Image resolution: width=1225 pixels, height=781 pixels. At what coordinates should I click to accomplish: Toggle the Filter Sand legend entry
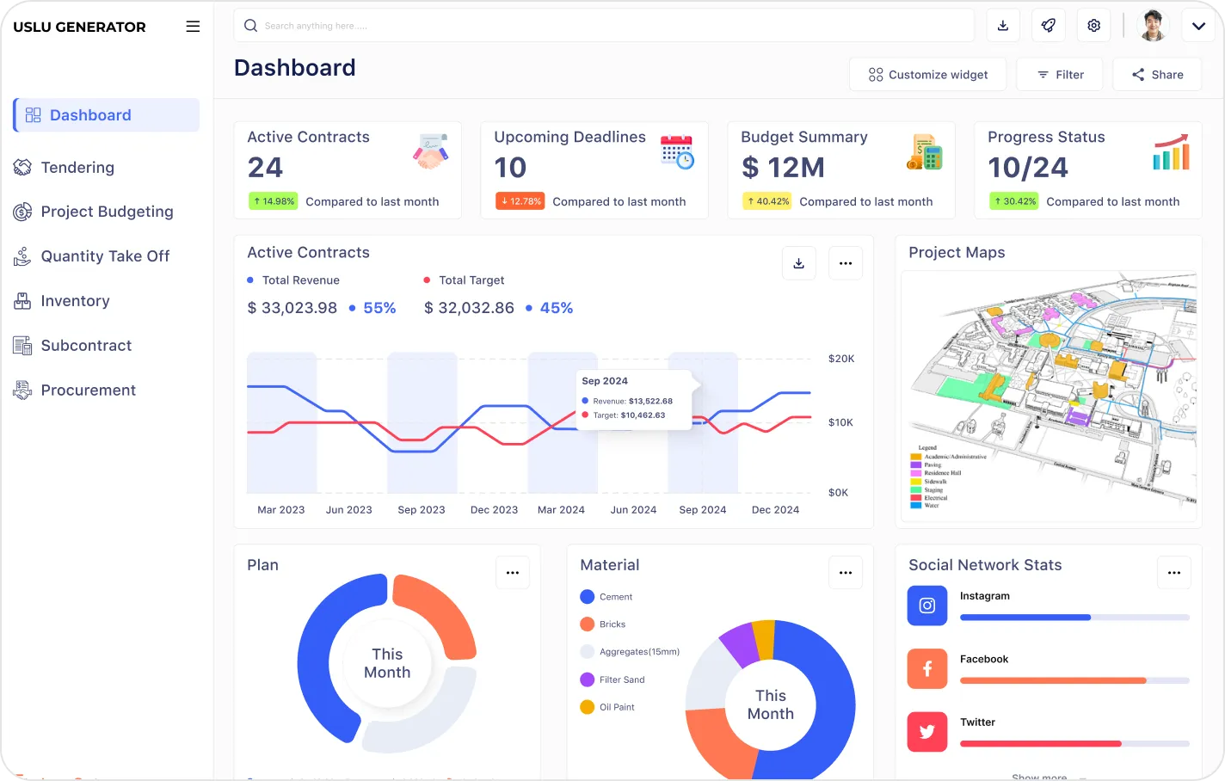coord(612,680)
